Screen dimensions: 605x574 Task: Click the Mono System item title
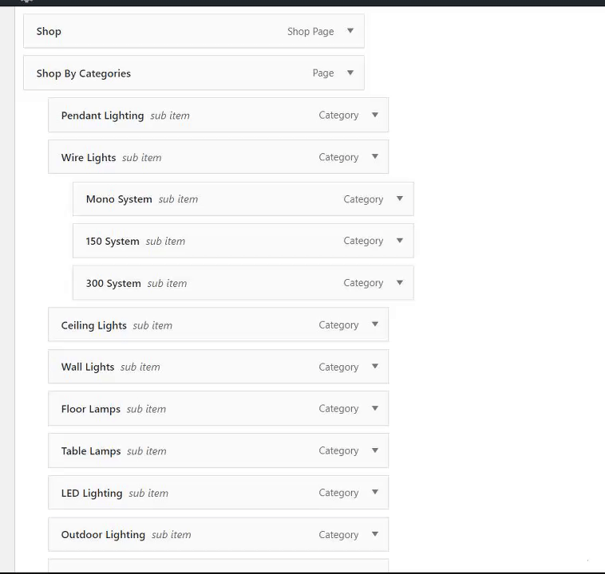[x=119, y=199]
